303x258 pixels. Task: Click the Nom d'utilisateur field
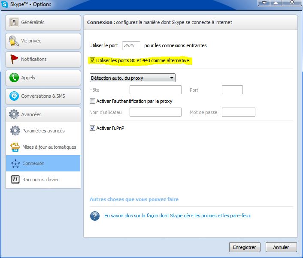(155, 112)
